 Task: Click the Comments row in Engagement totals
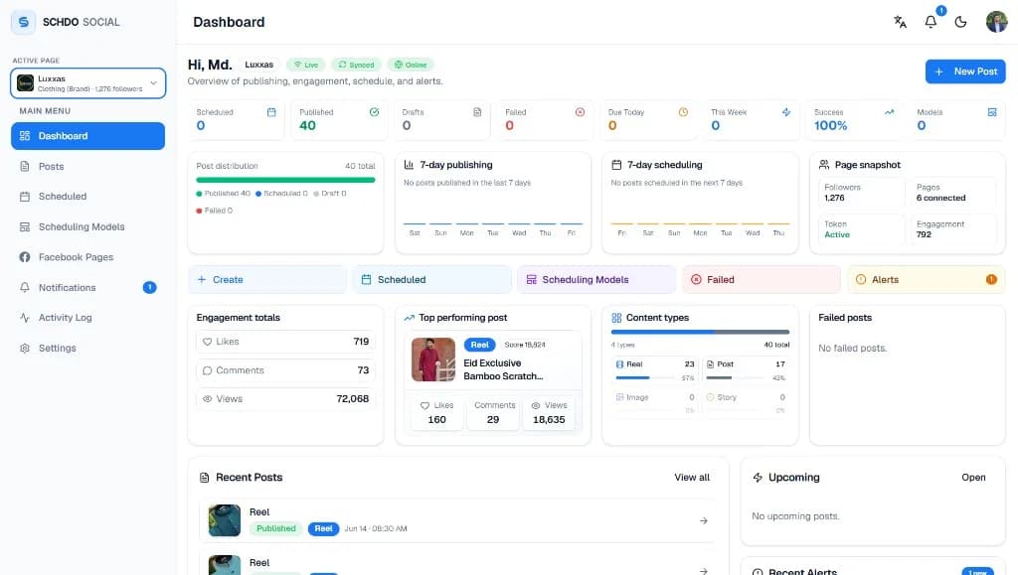click(285, 370)
